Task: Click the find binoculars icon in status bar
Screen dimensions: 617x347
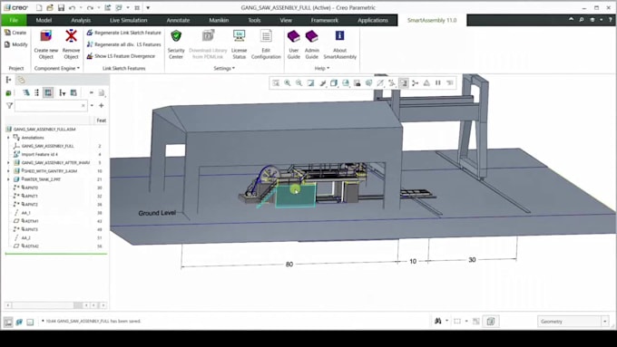Action: pyautogui.click(x=438, y=321)
